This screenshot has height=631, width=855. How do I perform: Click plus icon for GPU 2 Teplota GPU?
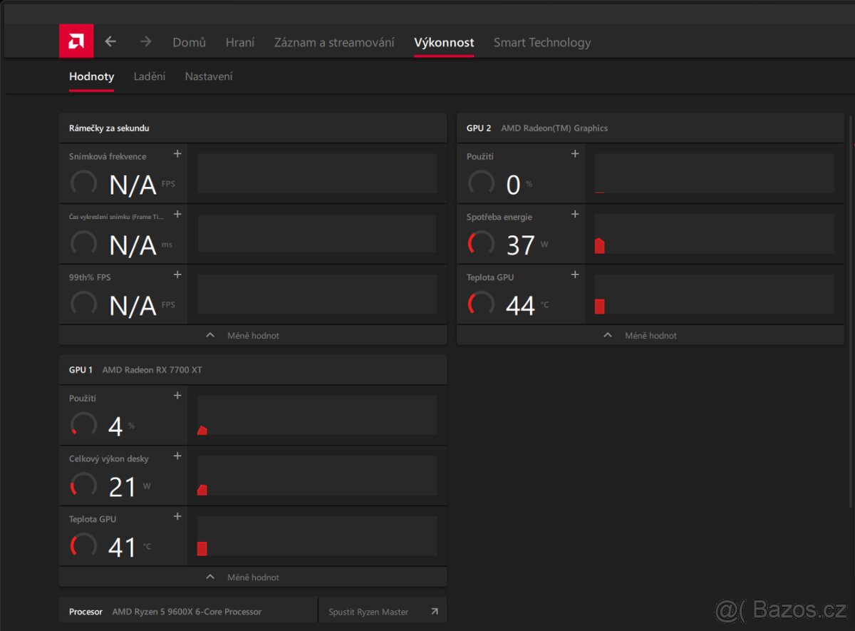tap(575, 275)
